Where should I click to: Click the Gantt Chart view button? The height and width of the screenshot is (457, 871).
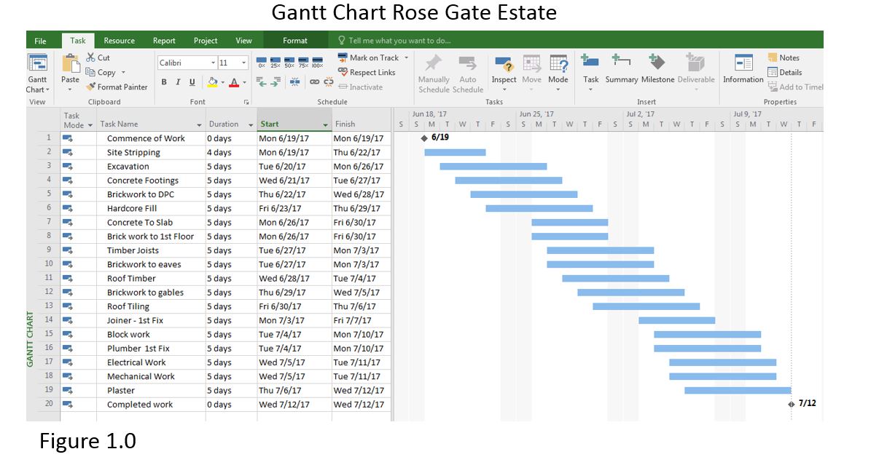click(37, 71)
